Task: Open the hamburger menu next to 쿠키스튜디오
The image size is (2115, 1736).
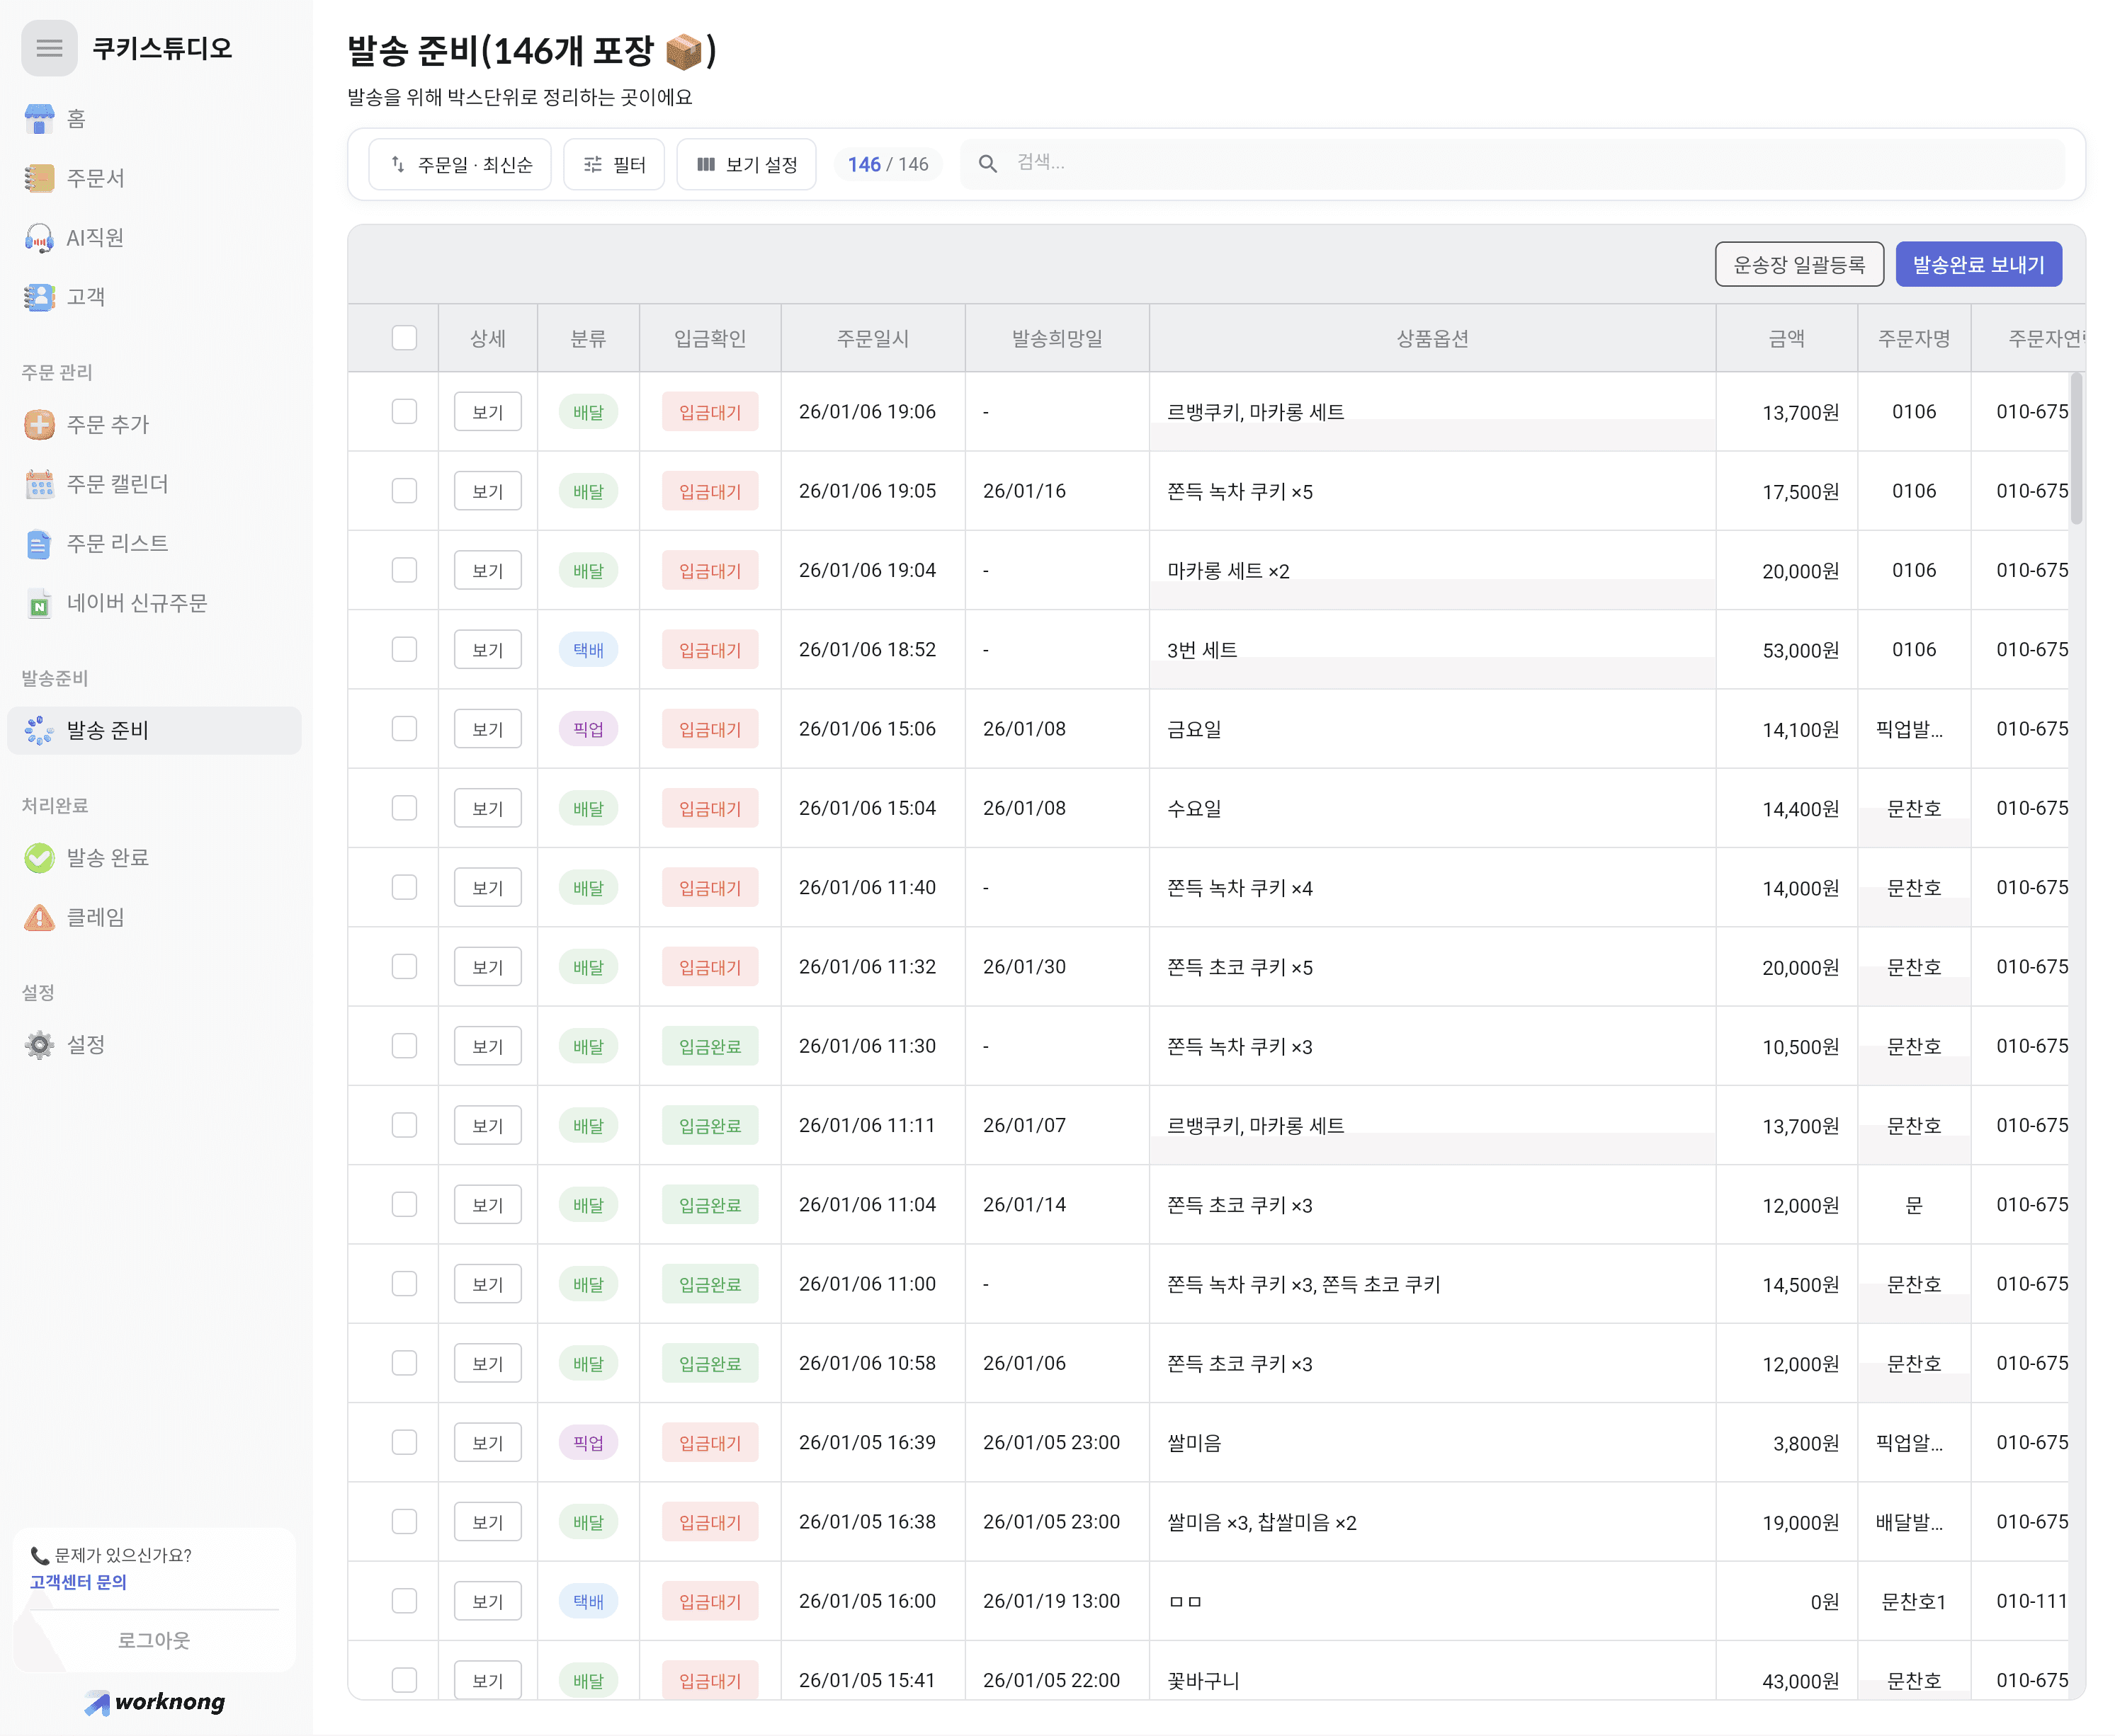Action: coord(48,47)
